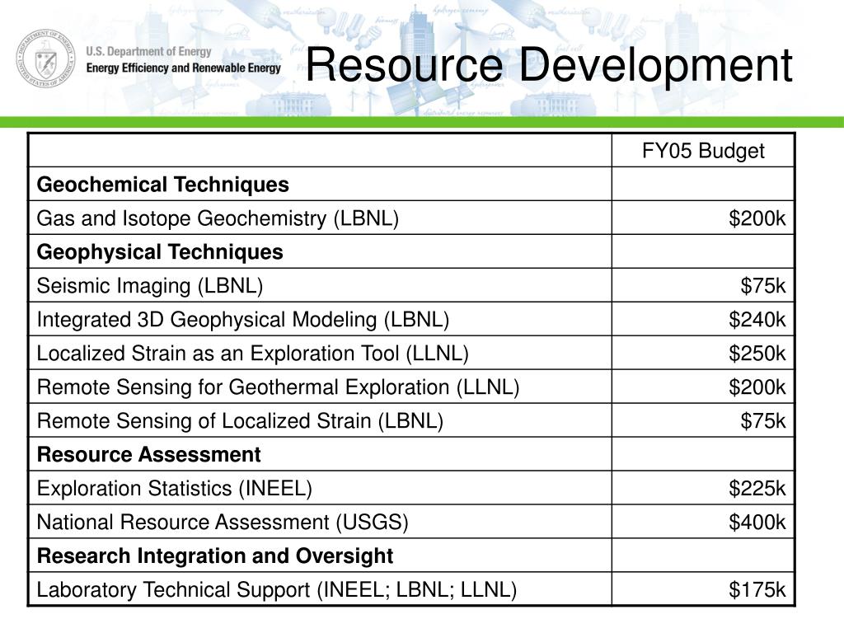This screenshot has height=633, width=844.
Task: Select 'Remote Sensing of Localized Strain (LBNL)'
Action: pyautogui.click(x=240, y=421)
